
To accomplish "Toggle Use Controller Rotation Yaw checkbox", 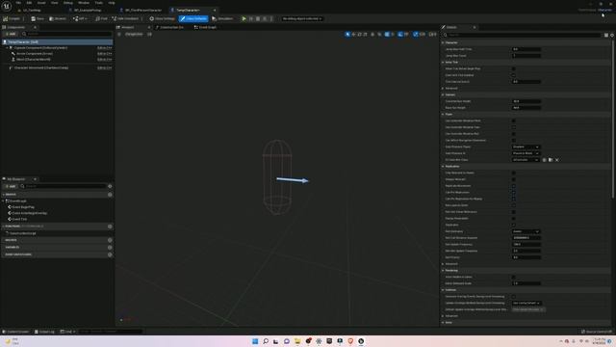I will [513, 127].
